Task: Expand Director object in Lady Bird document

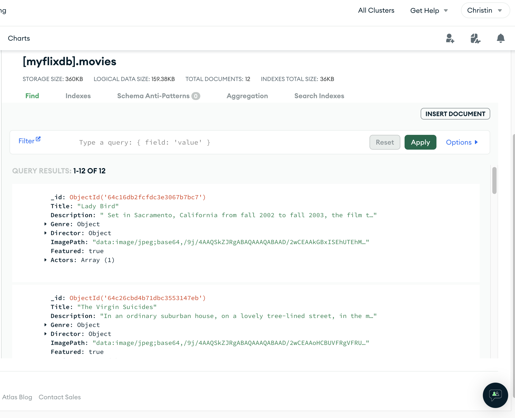Action: point(46,233)
